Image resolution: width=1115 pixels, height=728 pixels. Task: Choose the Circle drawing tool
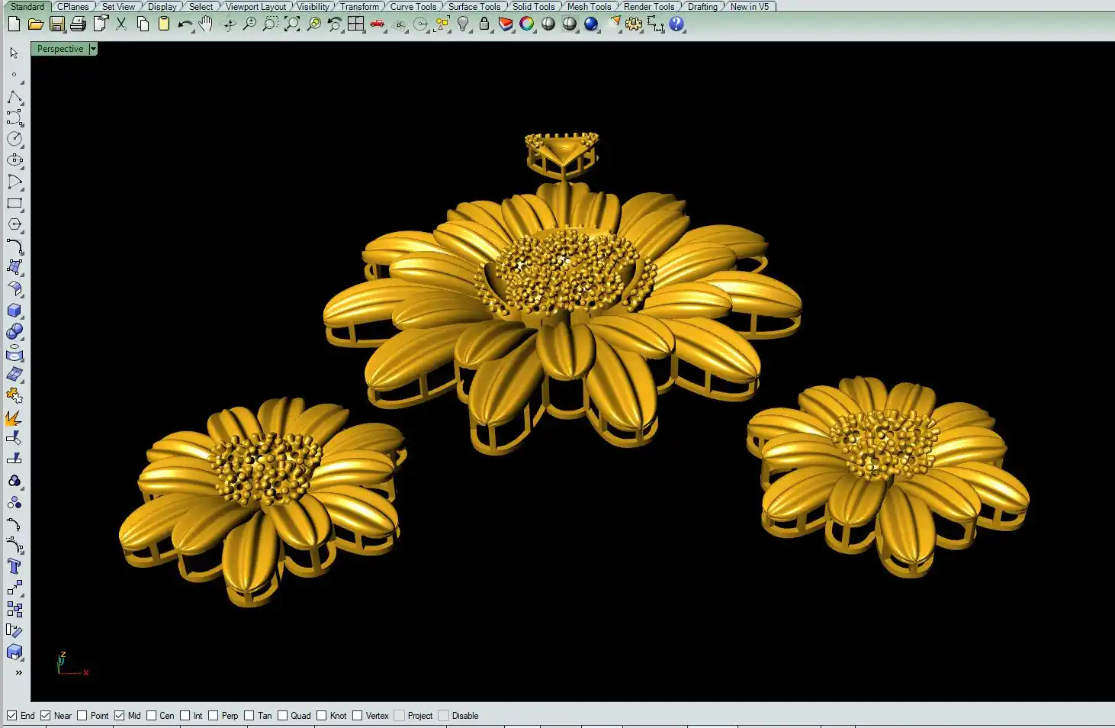pyautogui.click(x=14, y=139)
